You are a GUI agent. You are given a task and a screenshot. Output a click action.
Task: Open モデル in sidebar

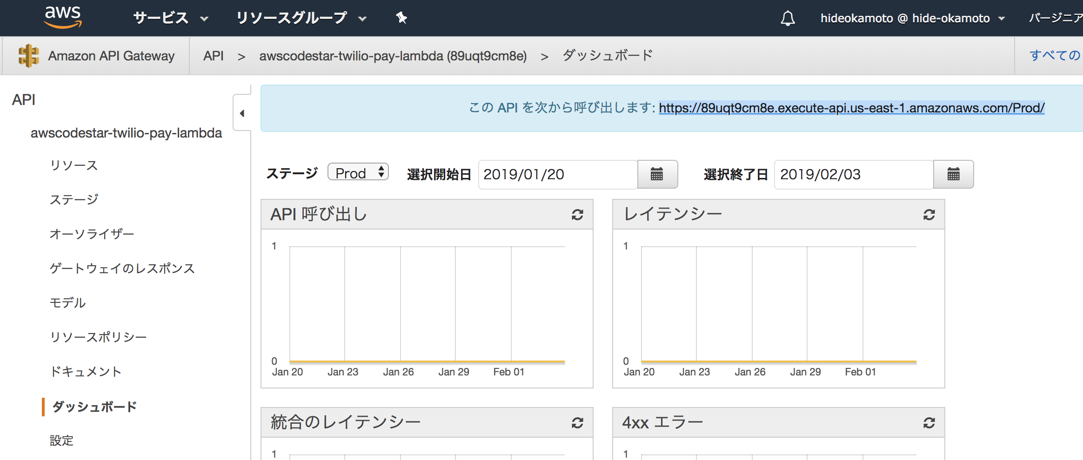point(67,302)
